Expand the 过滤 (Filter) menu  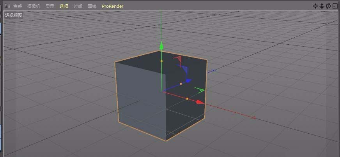(x=78, y=6)
